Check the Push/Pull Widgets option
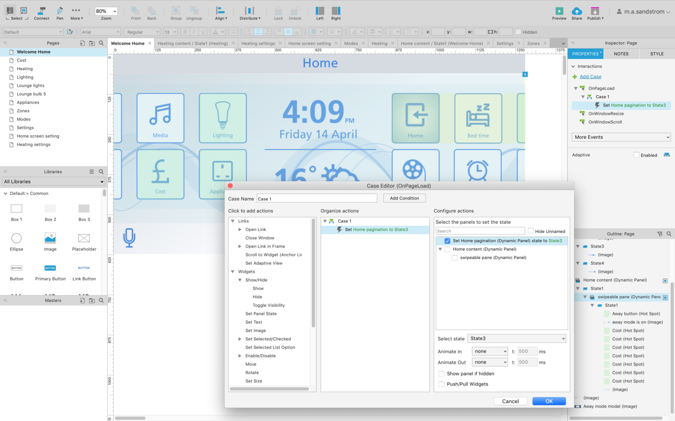Viewport: 675px width, 421px height. click(441, 384)
